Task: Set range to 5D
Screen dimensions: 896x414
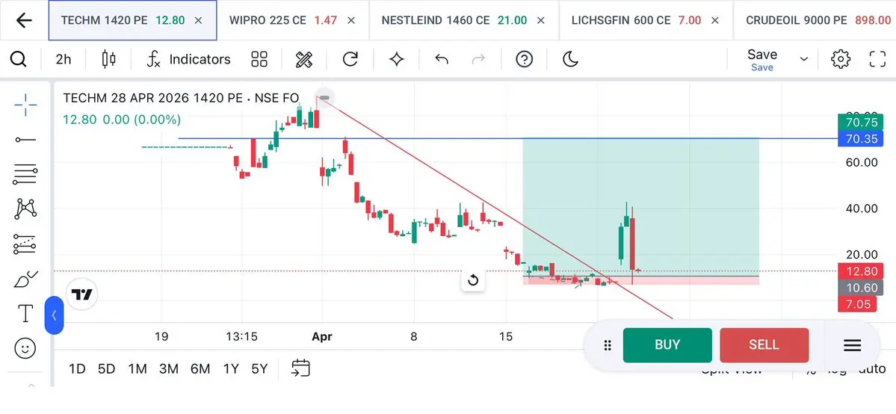Action: pos(106,369)
